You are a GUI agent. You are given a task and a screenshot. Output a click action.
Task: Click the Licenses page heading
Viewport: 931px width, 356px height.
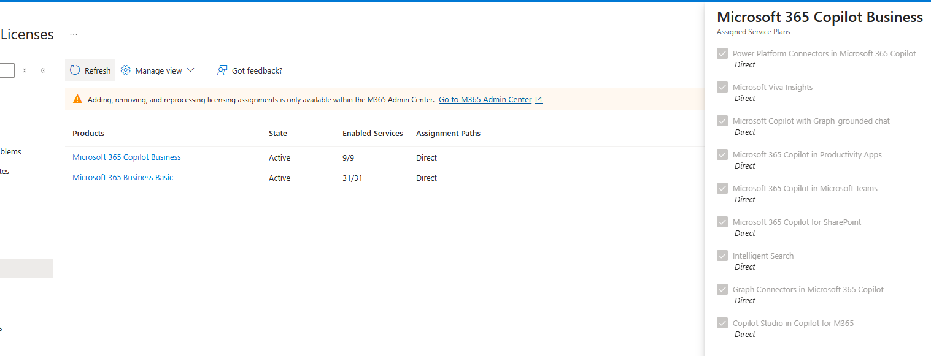tap(27, 35)
